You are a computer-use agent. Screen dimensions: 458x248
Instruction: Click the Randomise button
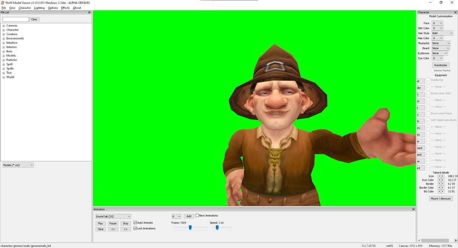[x=440, y=65]
